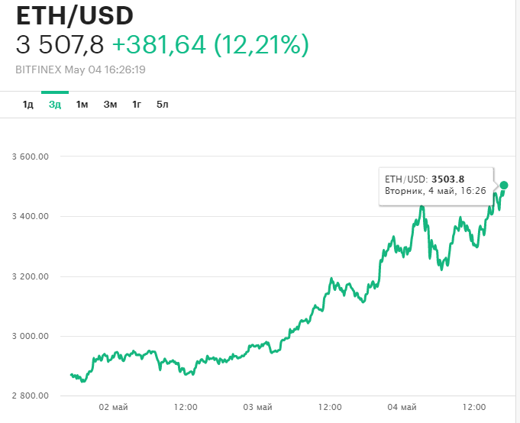520x423 pixels.
Task: Show the 1г yearly range
Action: pos(137,105)
